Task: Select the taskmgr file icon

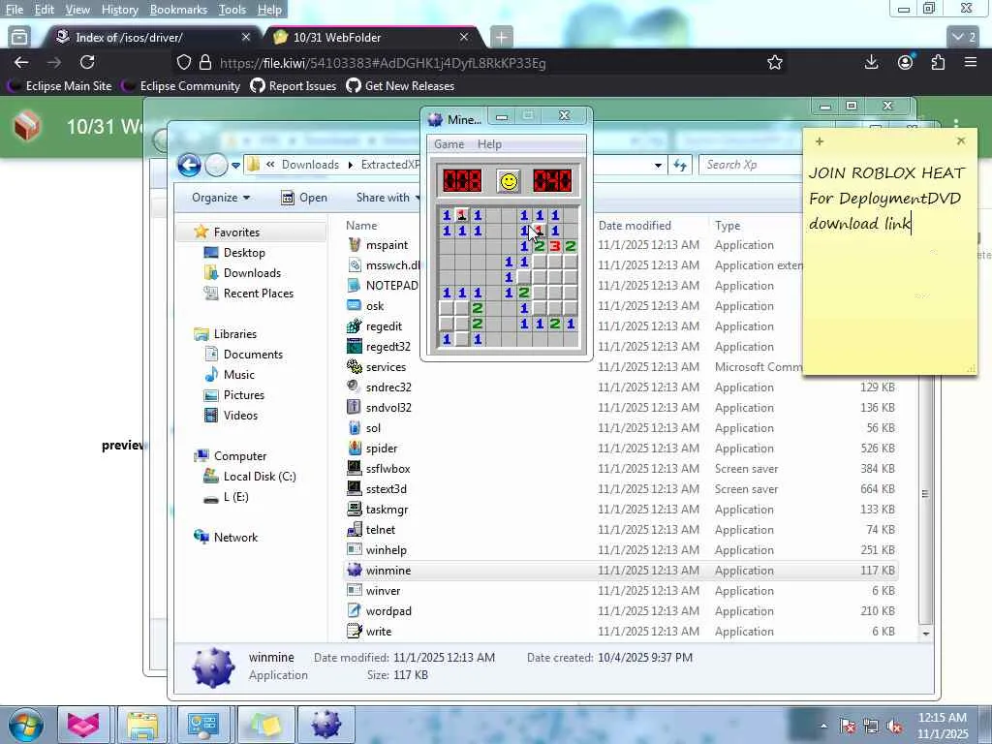Action: [x=355, y=510]
